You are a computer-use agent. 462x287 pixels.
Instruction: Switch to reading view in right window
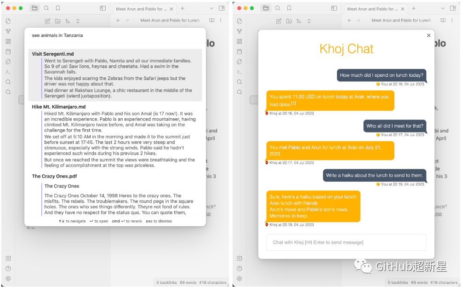point(443,20)
